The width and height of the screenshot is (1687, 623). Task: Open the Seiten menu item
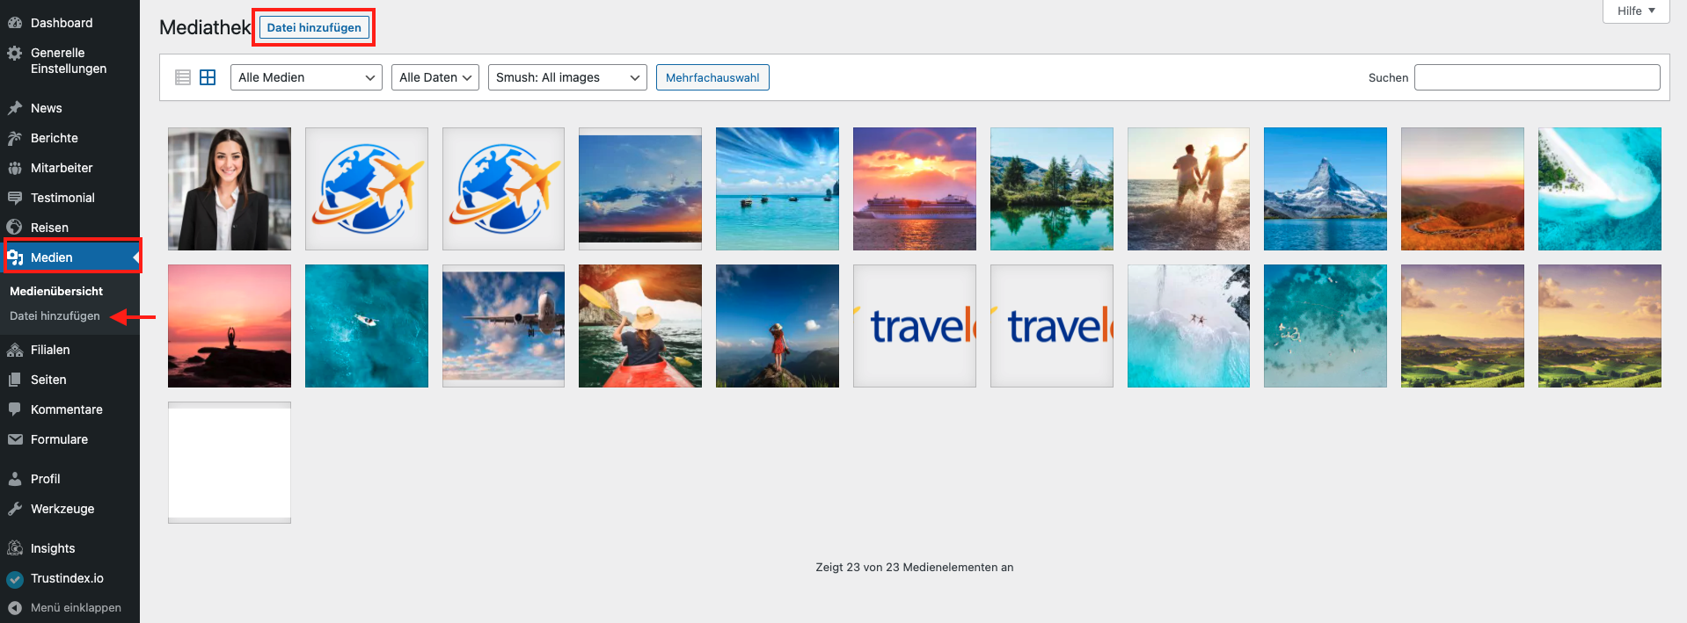tap(48, 380)
